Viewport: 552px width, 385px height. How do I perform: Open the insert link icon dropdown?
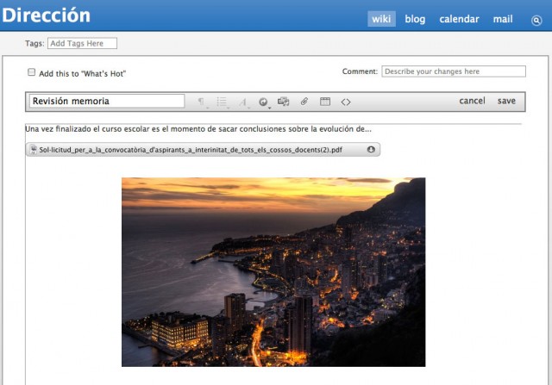263,102
